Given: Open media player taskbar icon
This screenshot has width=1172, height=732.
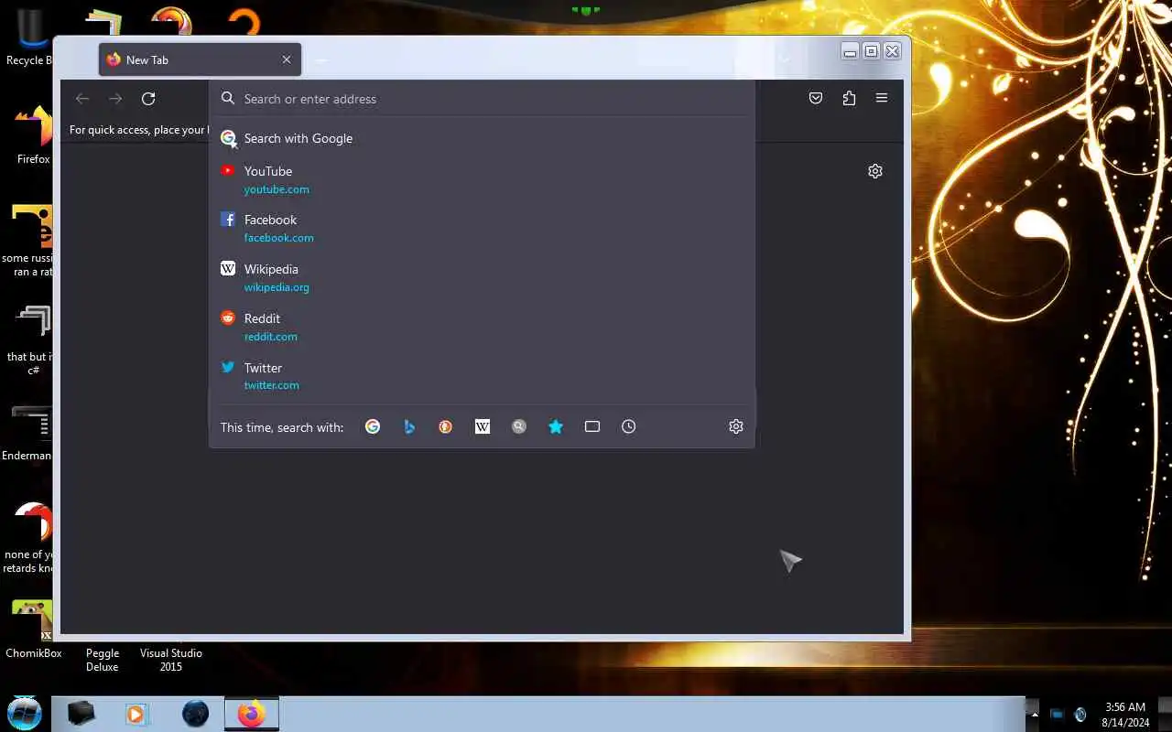Looking at the screenshot, I should pyautogui.click(x=136, y=714).
